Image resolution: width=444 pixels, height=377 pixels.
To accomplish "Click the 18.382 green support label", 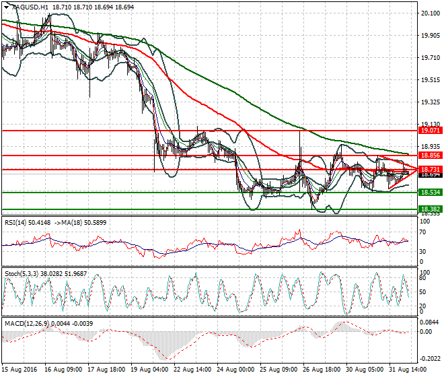I will click(431, 209).
